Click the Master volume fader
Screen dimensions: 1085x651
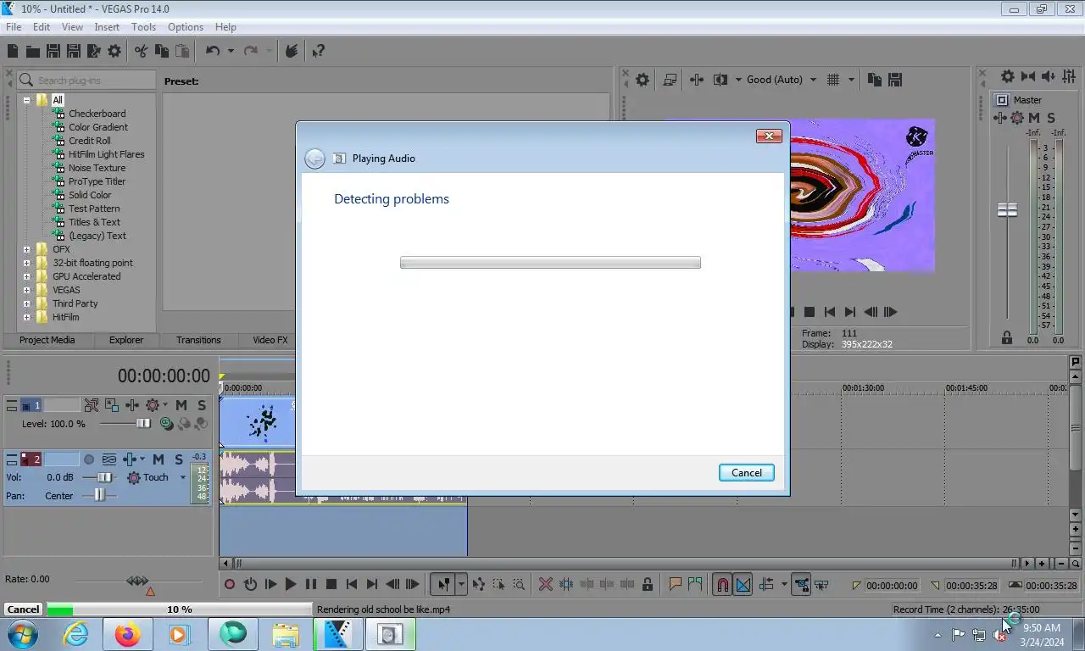pyautogui.click(x=1007, y=209)
